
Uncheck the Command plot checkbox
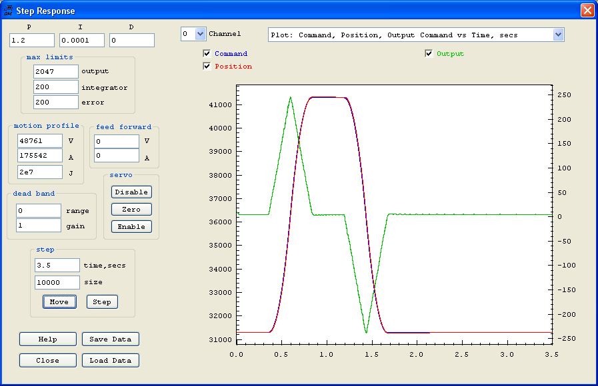(207, 54)
